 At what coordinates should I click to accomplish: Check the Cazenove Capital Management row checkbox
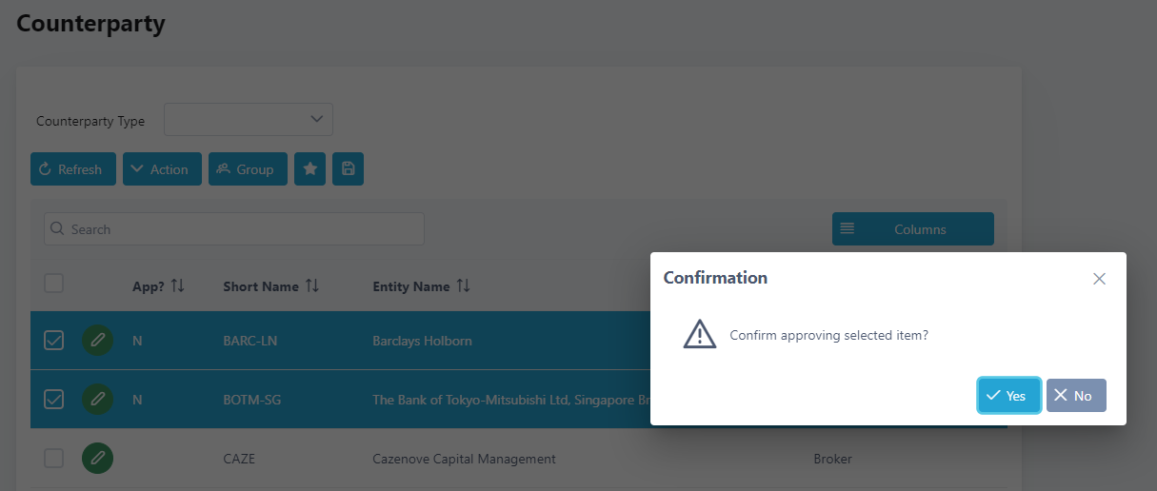pyautogui.click(x=54, y=459)
